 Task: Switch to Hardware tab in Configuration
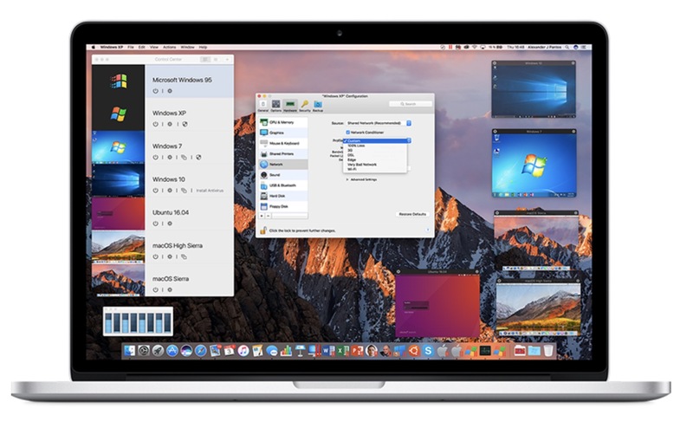(x=290, y=106)
